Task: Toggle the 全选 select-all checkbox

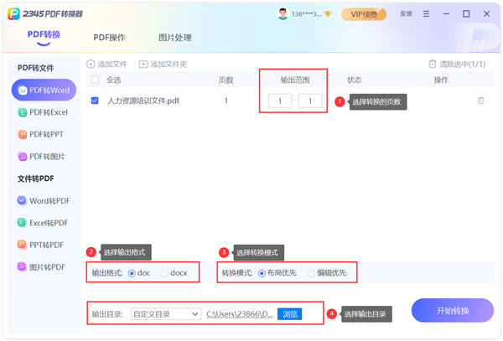Action: [95, 80]
